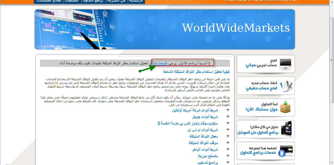Expand the شريط أدوات شركة أمريكا أونلاين section

228,110
